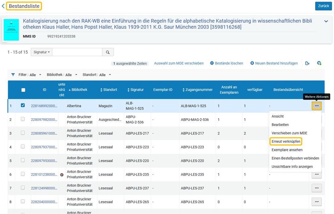Click Bestände löschen
The height and width of the screenshot is (214, 334).
(227, 63)
